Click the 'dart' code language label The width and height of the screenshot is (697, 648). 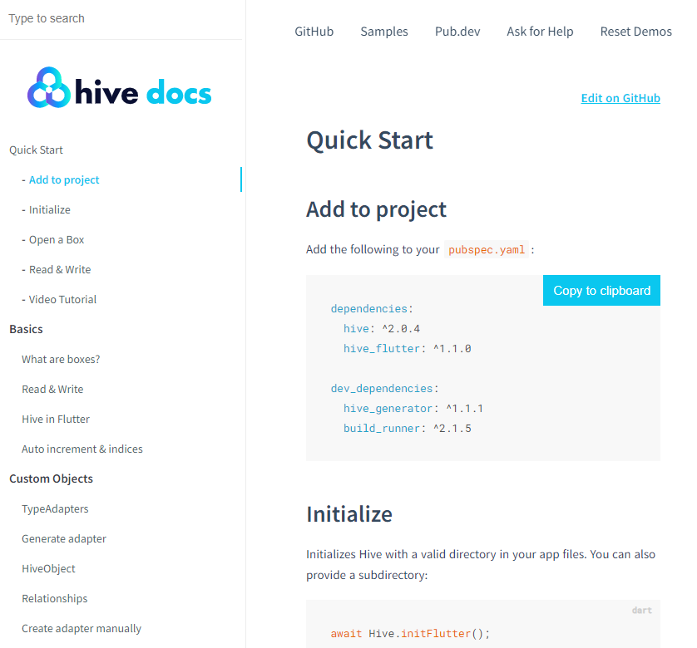(642, 611)
